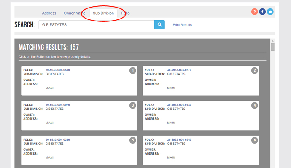The image size is (291, 168).
Task: Select the Address search tab
Action: coord(49,13)
